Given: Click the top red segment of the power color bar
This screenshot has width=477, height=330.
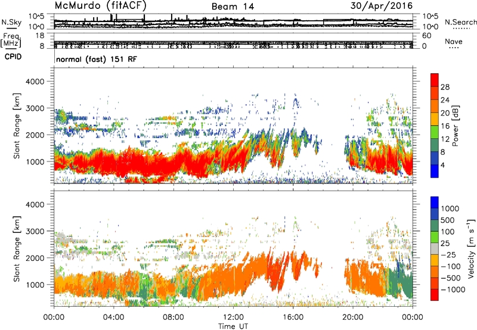Looking at the screenshot, I should [x=435, y=80].
